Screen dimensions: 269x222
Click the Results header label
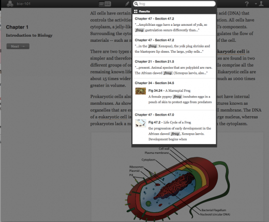[x=144, y=11]
